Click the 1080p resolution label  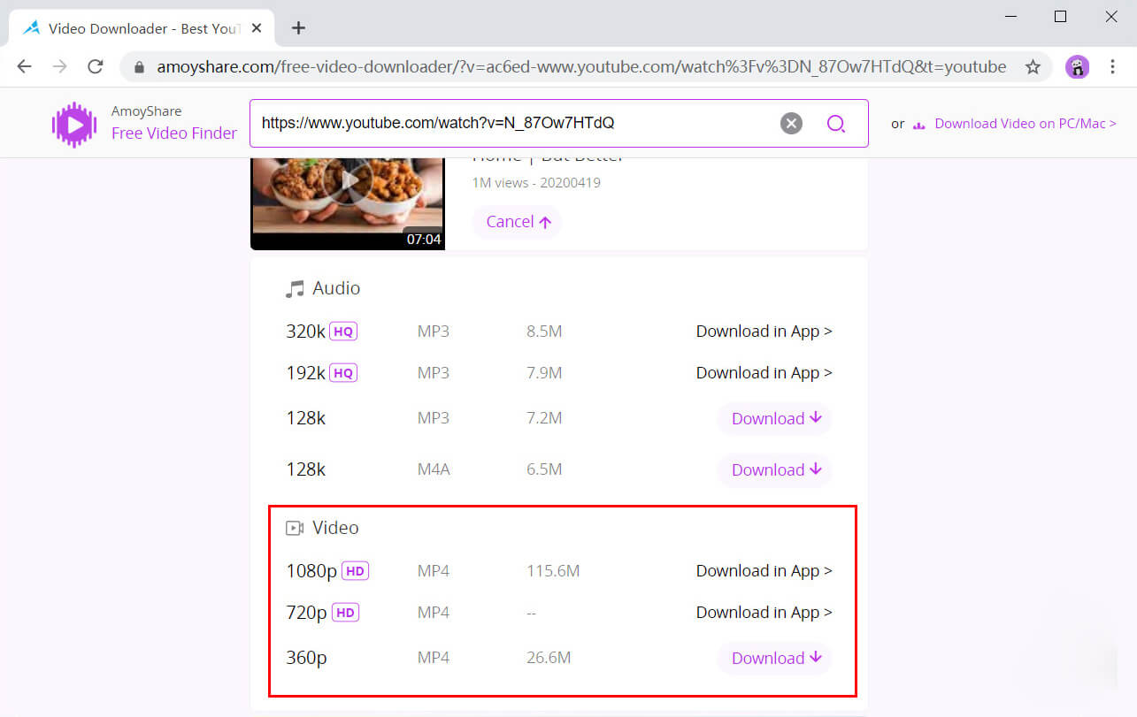311,571
